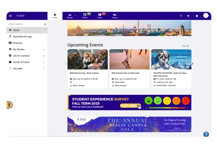Show next events carousel arrow
The width and height of the screenshot is (217, 149).
[x=193, y=64]
